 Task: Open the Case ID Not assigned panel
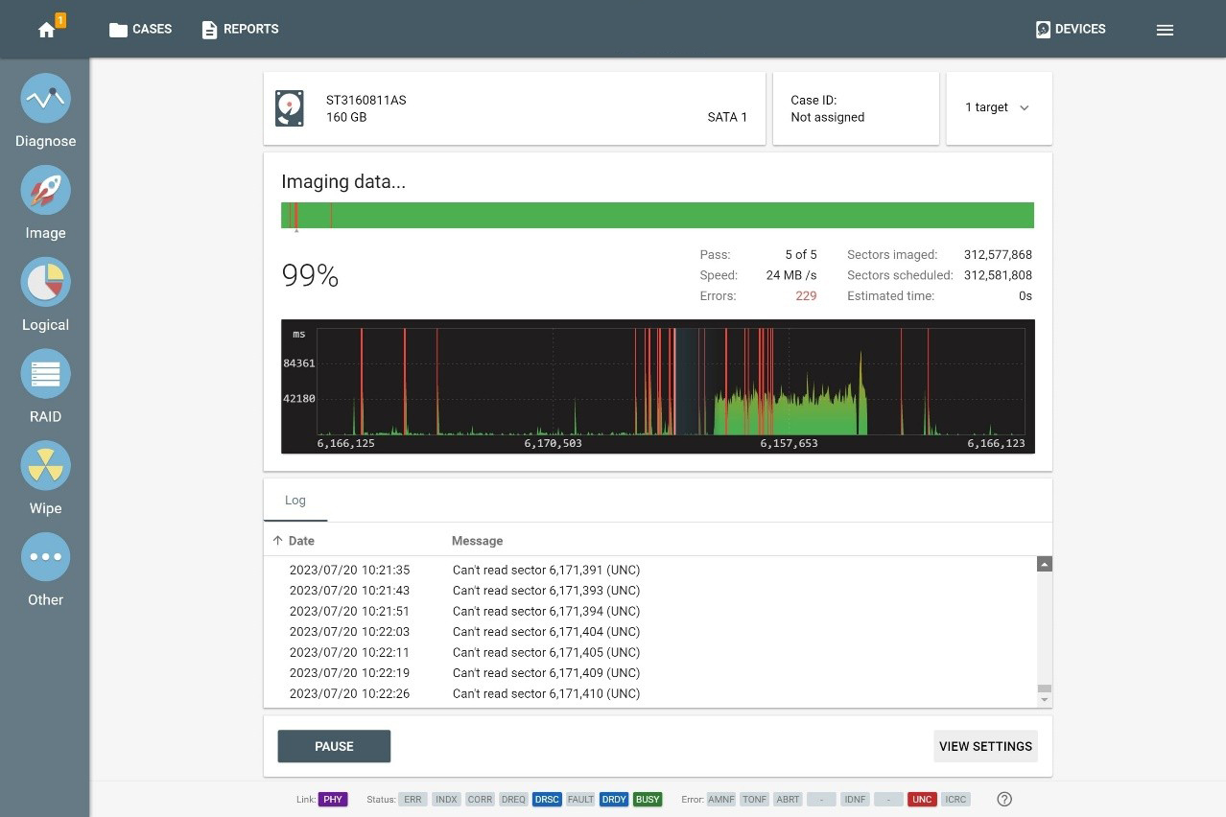coord(856,108)
